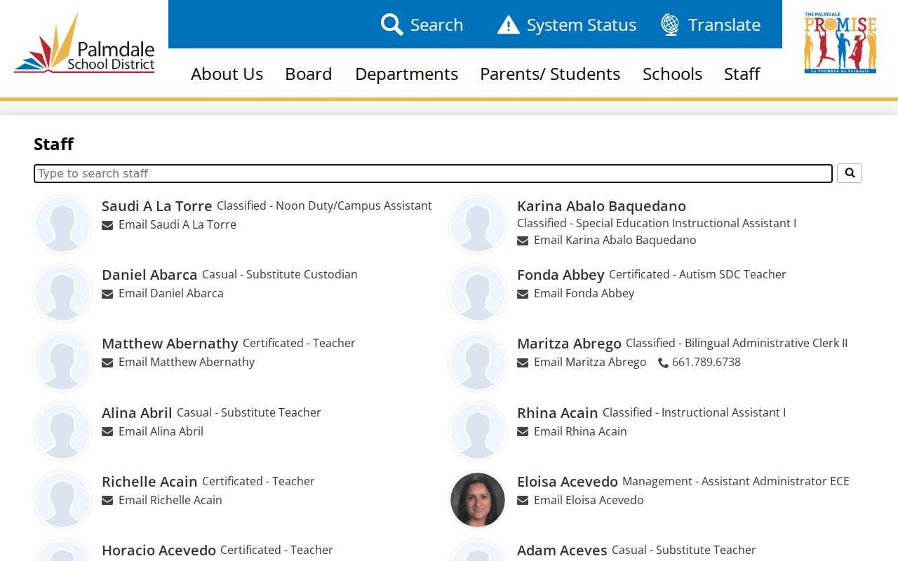Click envelope icon for Rhina Acain
This screenshot has width=898, height=561.
click(523, 432)
